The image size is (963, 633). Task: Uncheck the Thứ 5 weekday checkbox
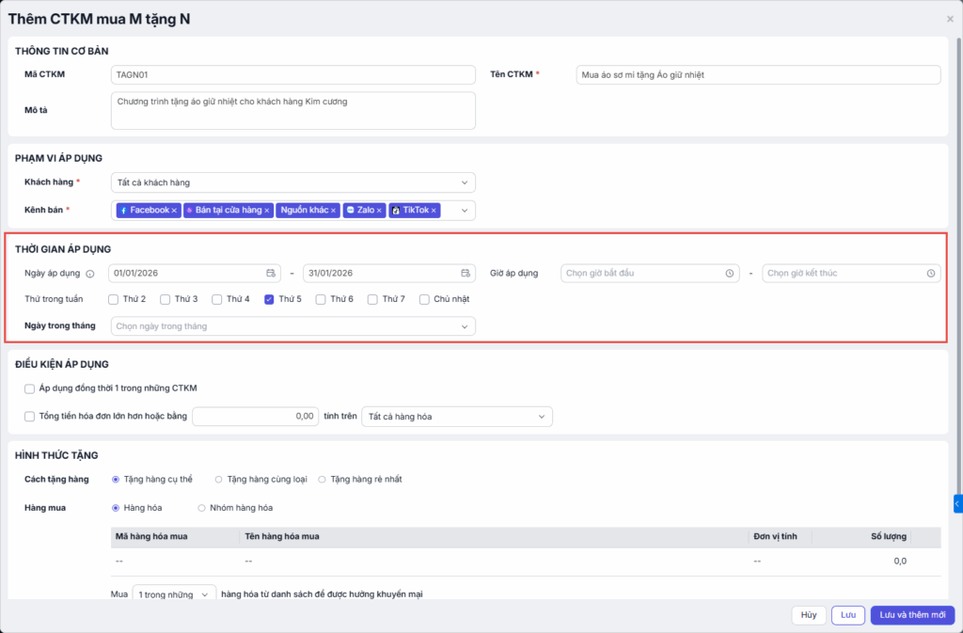tap(269, 299)
